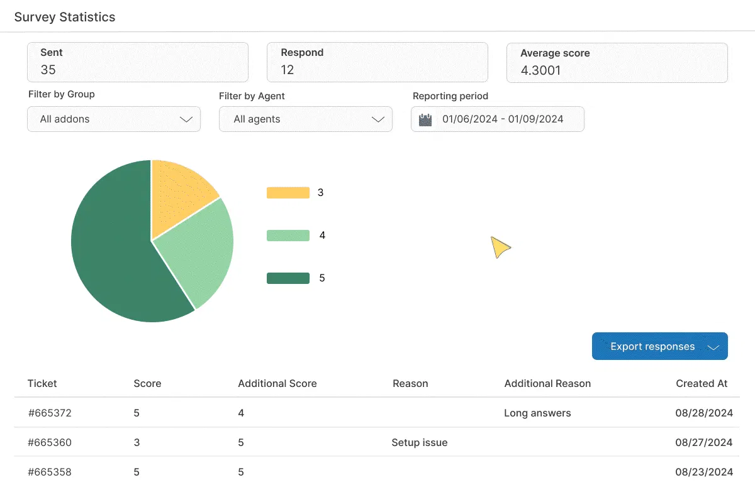
Task: Click the 08/28/2024 created date
Action: (x=704, y=413)
